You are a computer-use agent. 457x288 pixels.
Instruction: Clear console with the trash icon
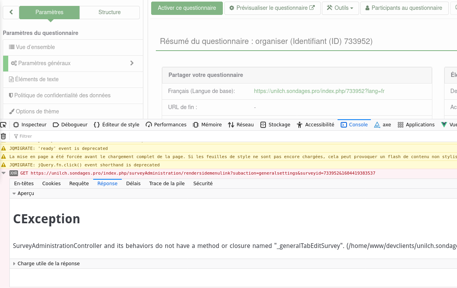coord(4,136)
